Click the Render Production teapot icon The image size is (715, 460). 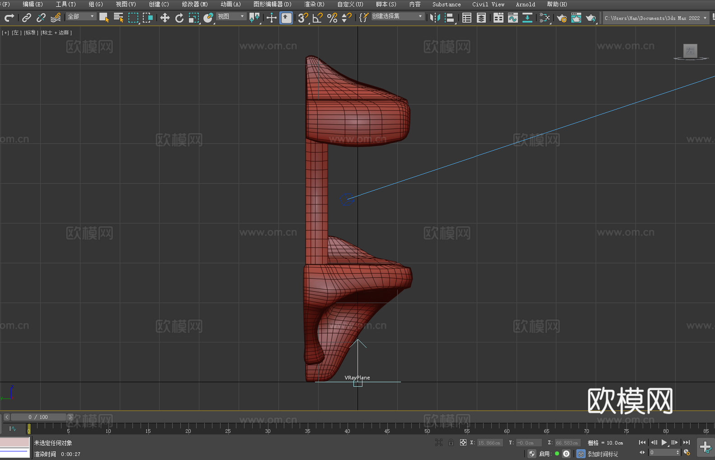click(x=591, y=18)
